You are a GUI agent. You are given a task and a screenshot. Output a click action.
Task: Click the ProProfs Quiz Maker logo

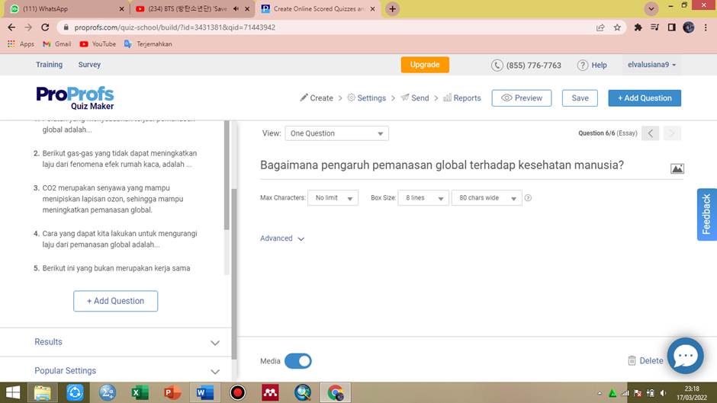pos(75,98)
